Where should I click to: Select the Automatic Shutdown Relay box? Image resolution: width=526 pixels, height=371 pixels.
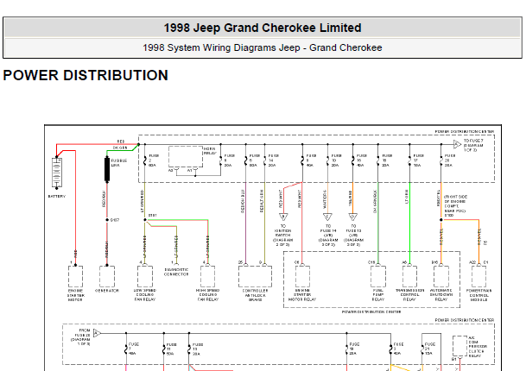tap(441, 276)
